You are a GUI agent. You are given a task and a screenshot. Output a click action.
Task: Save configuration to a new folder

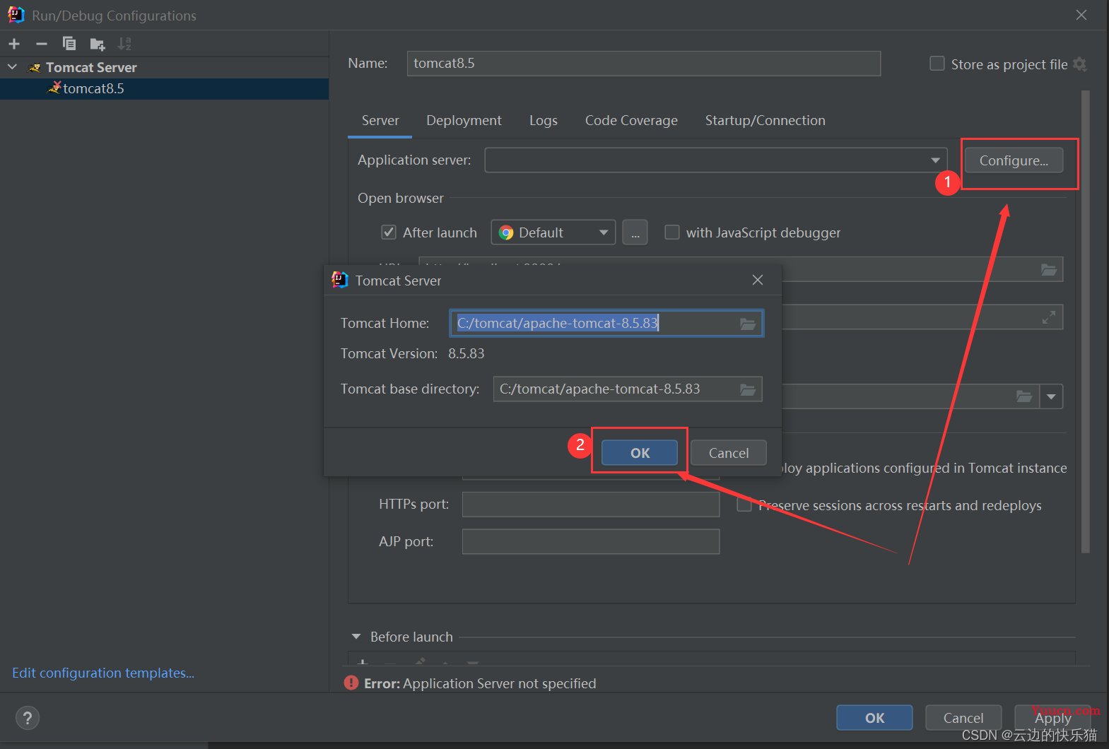(98, 45)
